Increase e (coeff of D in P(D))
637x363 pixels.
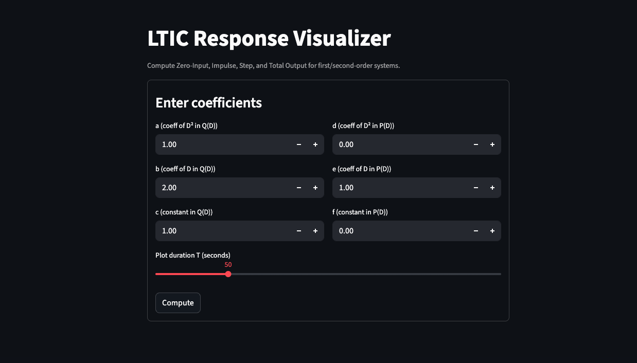tap(492, 188)
